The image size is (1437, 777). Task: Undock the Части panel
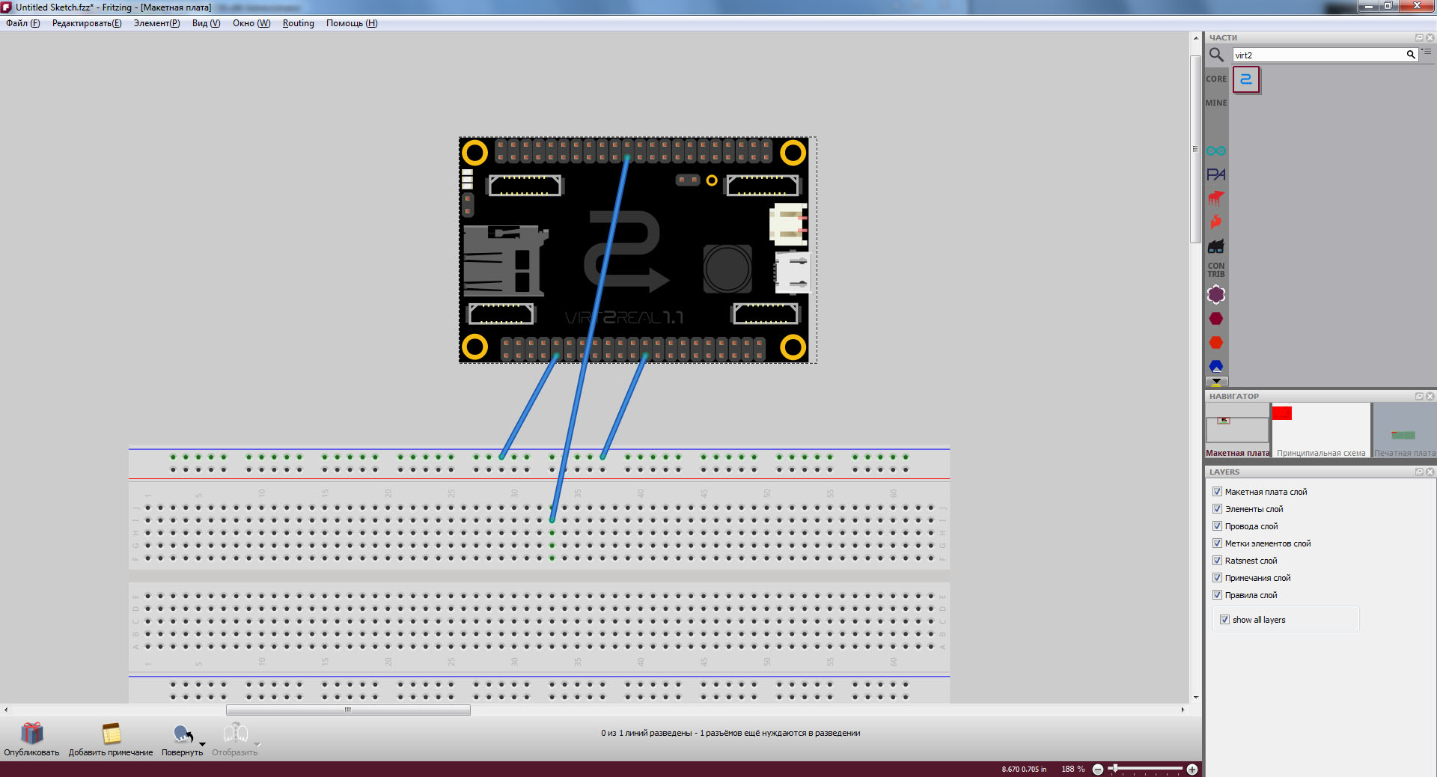pyautogui.click(x=1419, y=37)
